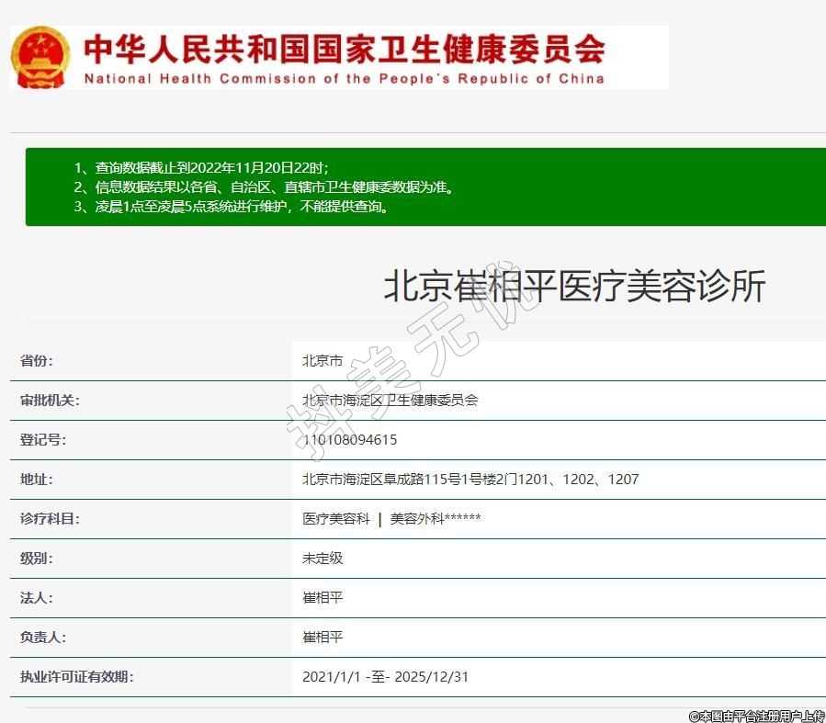The height and width of the screenshot is (723, 826).
Task: Select the province value 北京市
Action: (322, 361)
